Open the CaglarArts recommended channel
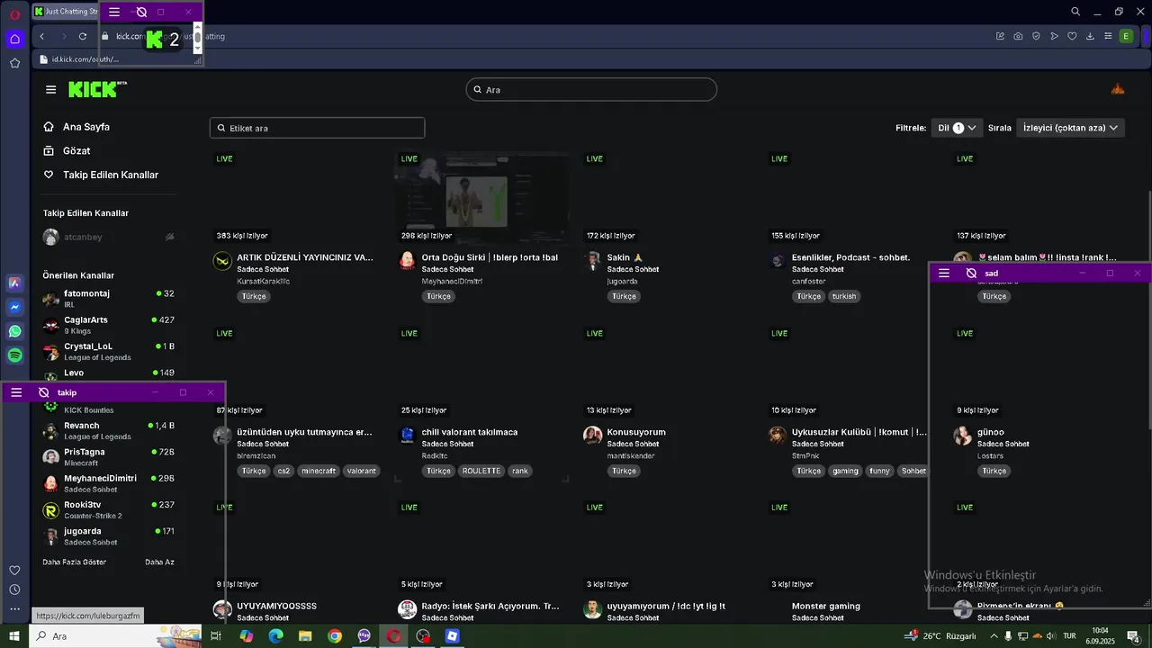This screenshot has height=648, width=1152. tap(108, 325)
